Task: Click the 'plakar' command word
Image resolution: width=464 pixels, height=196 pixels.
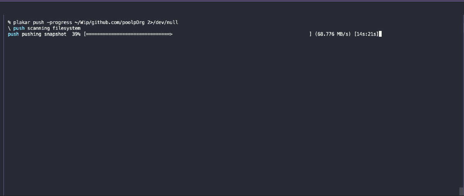Action: point(22,22)
